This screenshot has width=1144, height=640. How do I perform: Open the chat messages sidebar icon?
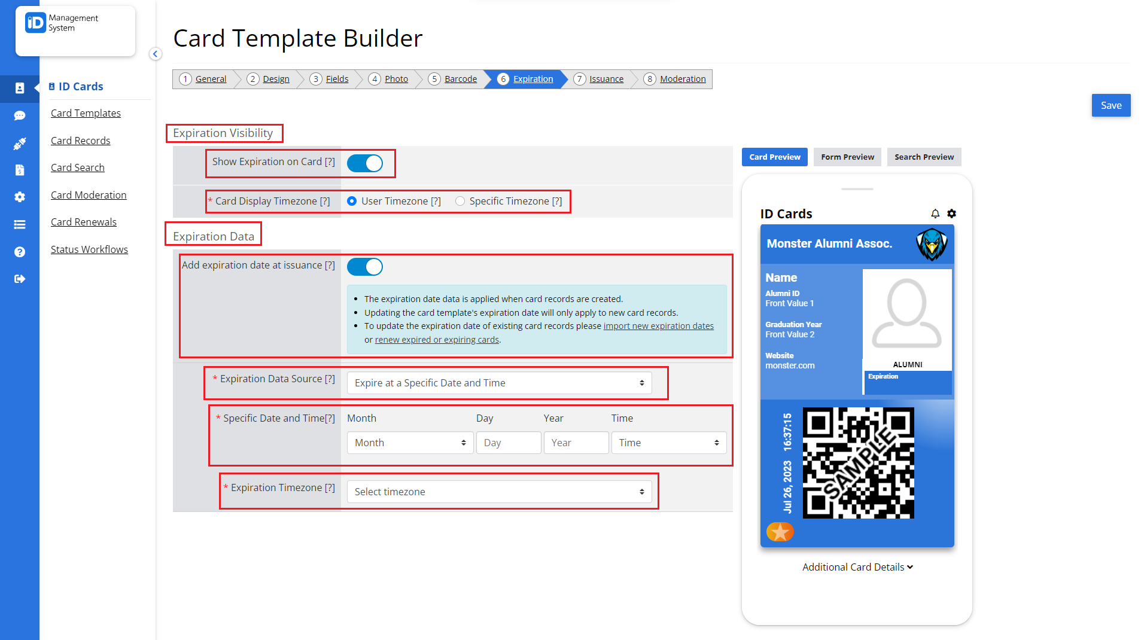(20, 115)
